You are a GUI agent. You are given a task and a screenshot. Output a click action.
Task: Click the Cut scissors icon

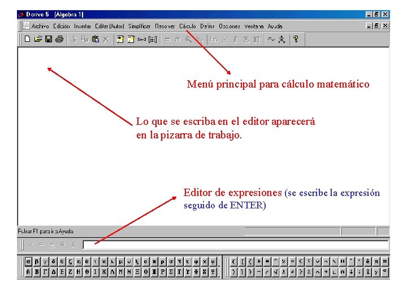pos(74,39)
